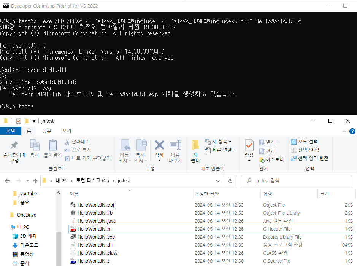Switch to the Home (홈) tab
The height and width of the screenshot is (266, 357).
coord(29,131)
